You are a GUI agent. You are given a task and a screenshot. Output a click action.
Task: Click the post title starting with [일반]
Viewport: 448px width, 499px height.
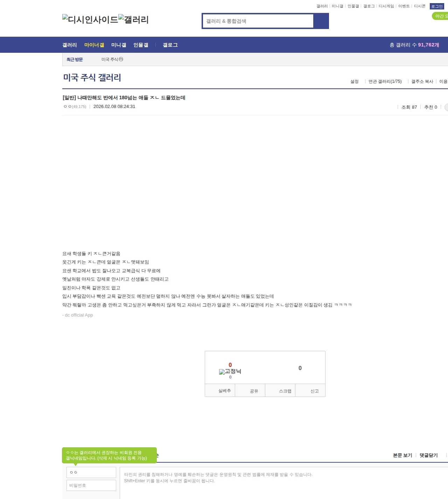[124, 97]
